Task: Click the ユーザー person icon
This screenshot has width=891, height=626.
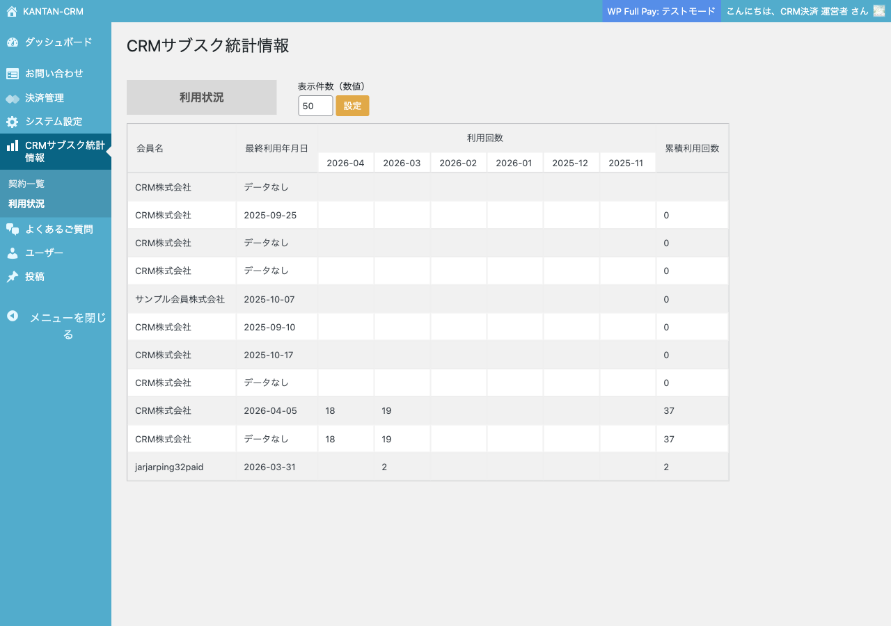Action: [13, 253]
